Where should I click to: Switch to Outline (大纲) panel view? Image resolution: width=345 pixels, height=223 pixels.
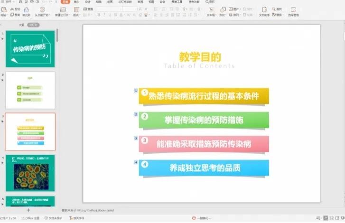tap(21, 25)
